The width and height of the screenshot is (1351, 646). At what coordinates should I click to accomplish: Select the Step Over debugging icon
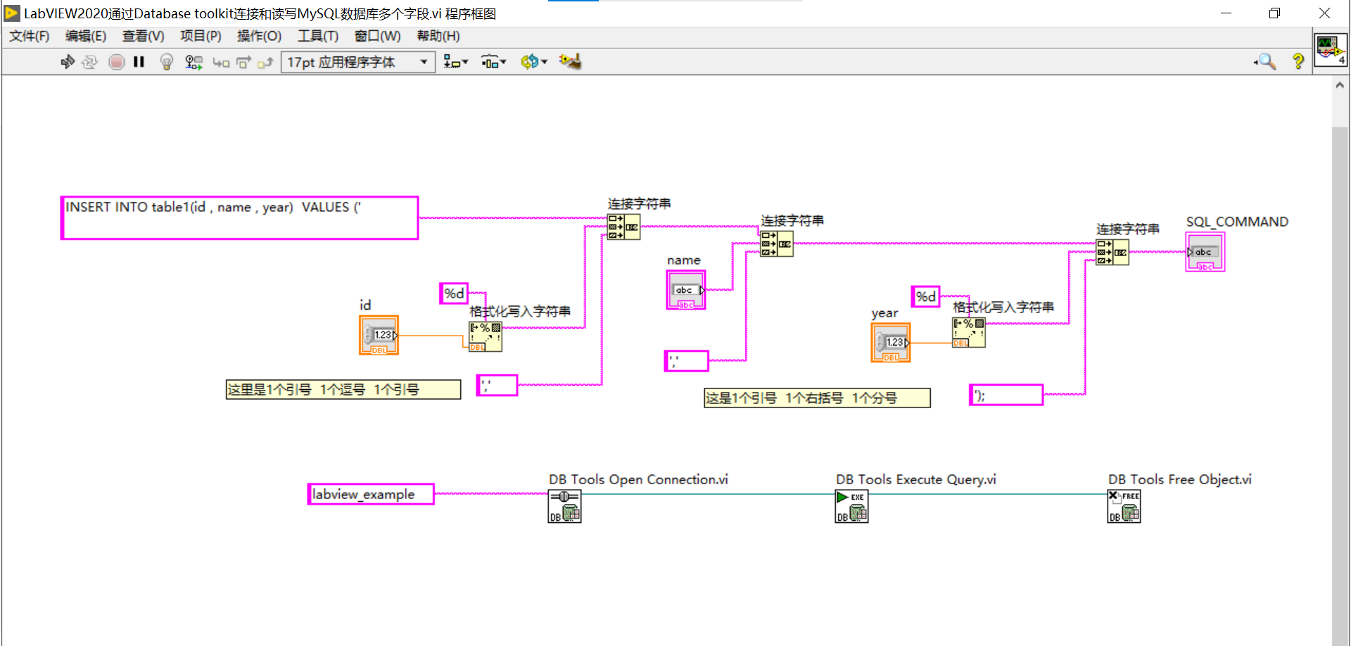(x=243, y=62)
